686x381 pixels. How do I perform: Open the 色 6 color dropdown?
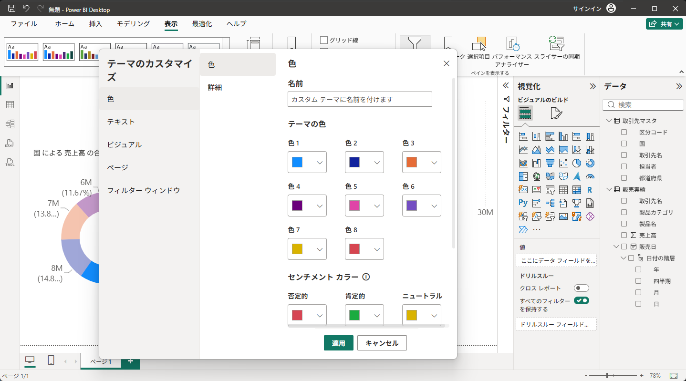(x=422, y=206)
